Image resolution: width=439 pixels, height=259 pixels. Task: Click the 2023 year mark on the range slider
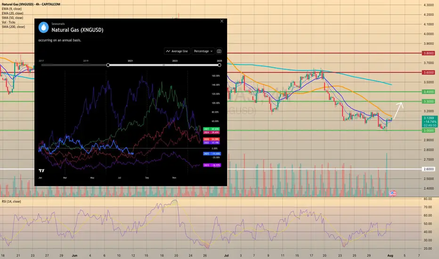click(x=175, y=61)
